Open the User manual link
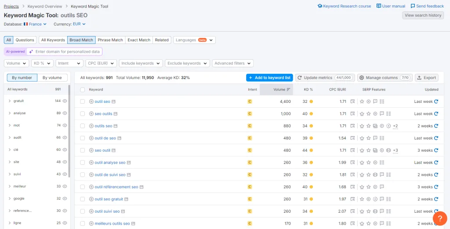The width and height of the screenshot is (450, 229). click(x=391, y=6)
